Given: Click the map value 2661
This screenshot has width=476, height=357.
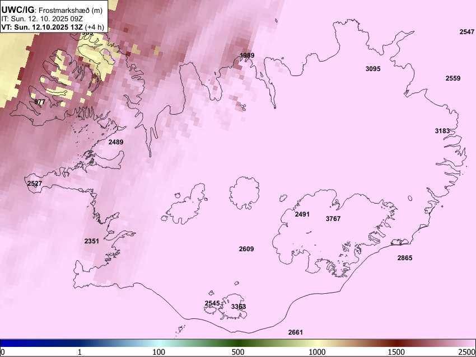Looking at the screenshot, I should pos(295,332).
